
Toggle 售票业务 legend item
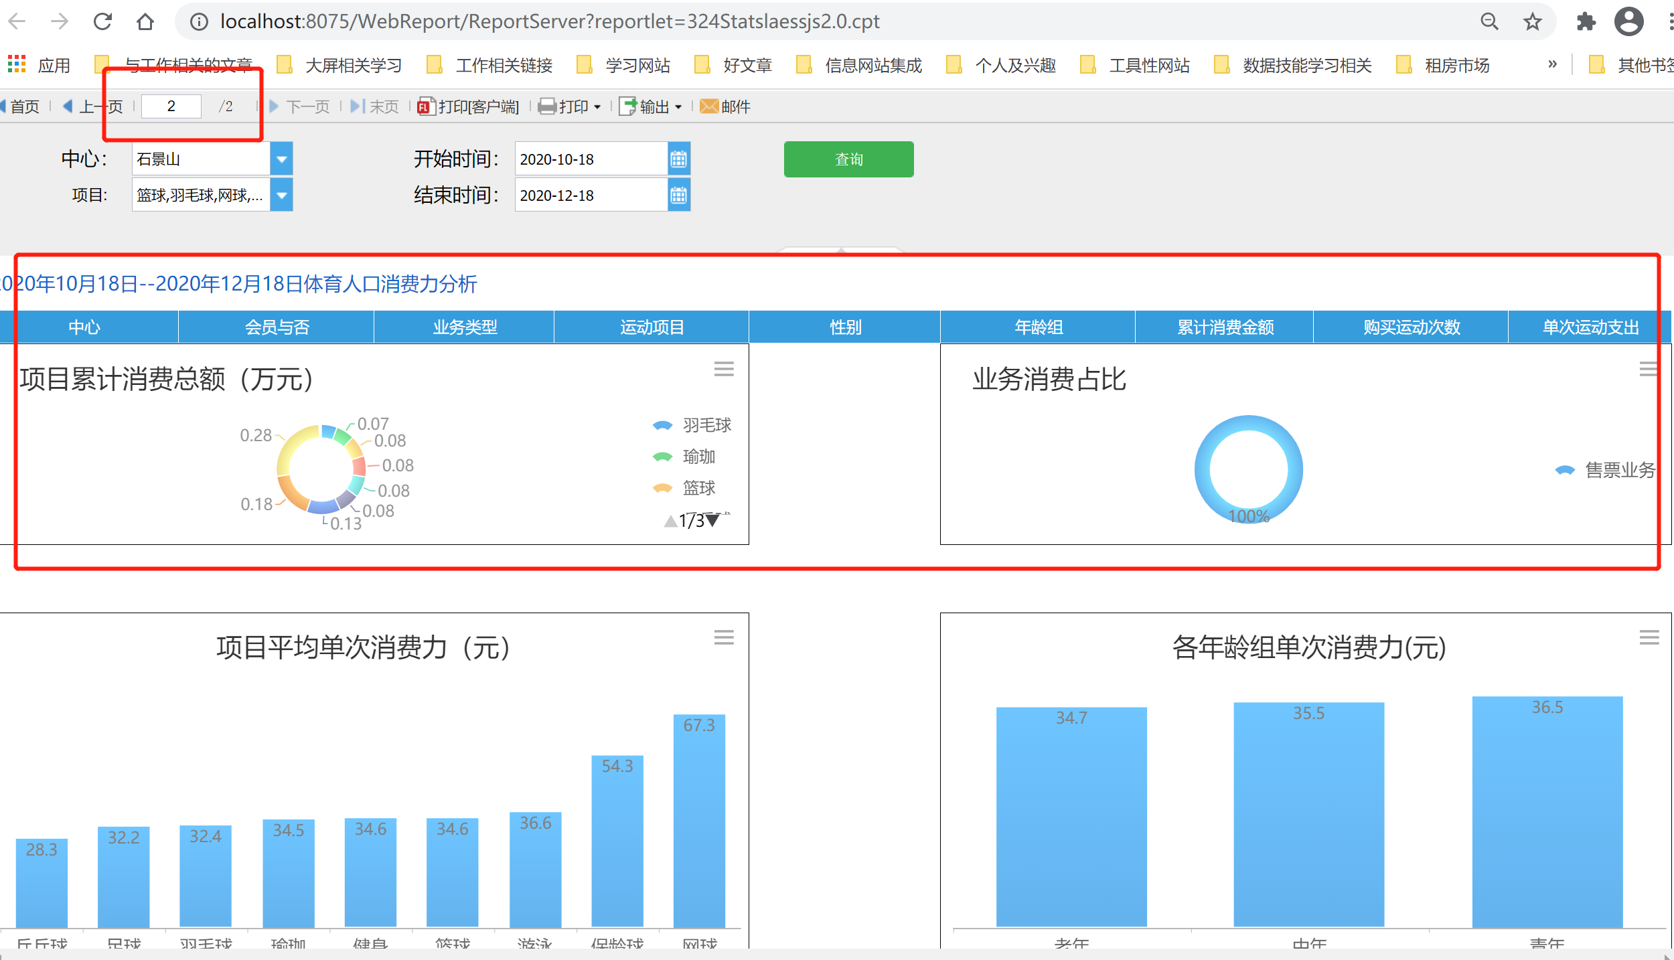(x=1605, y=470)
